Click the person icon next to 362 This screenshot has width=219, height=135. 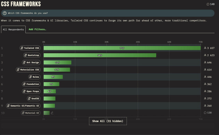205,84
